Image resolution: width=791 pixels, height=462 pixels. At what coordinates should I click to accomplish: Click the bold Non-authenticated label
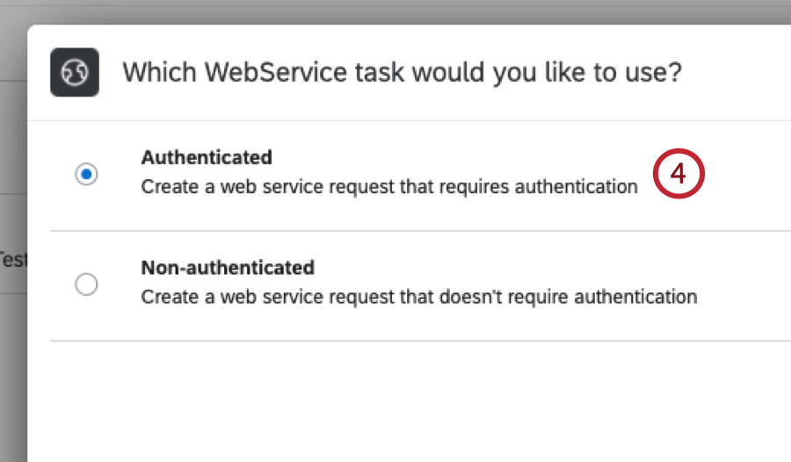click(x=228, y=267)
